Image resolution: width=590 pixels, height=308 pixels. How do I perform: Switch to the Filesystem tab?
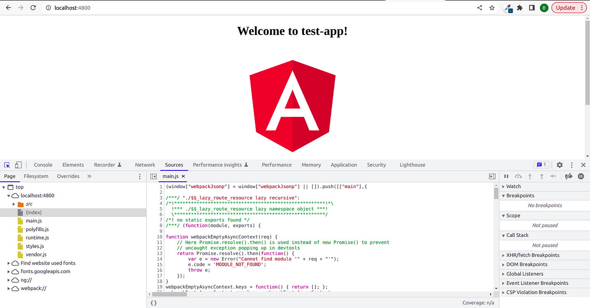coord(36,176)
